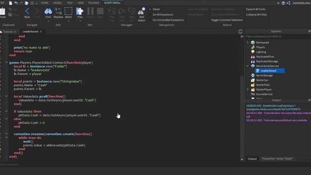The height and width of the screenshot is (175, 311).
Task: Click the Play test button
Action: pos(80,11)
